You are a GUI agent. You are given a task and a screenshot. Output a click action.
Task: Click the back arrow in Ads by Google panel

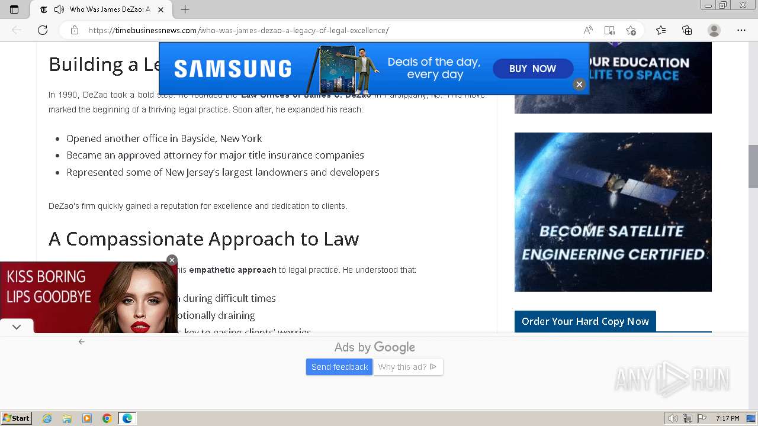[82, 341]
